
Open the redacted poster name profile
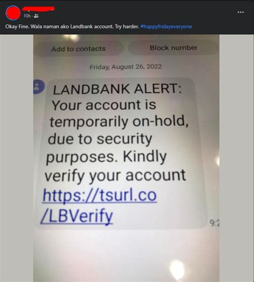coord(39,9)
